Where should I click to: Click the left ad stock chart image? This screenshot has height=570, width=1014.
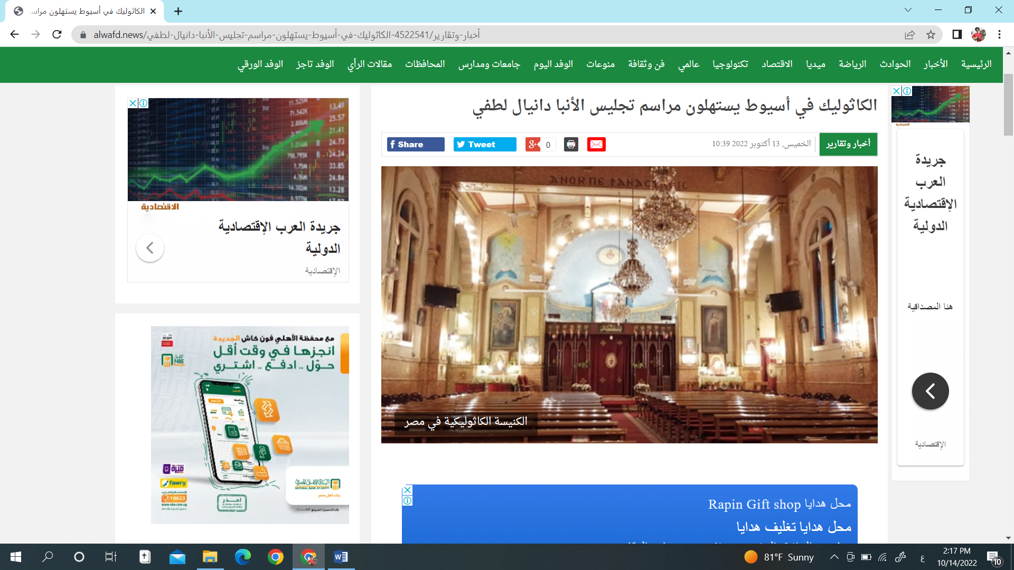(x=238, y=149)
